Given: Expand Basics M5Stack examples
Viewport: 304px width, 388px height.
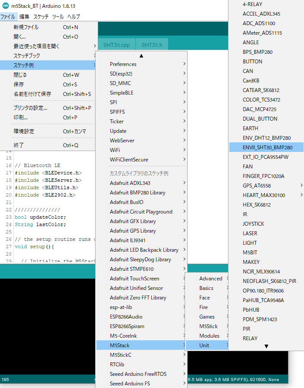Looking at the screenshot, I should (207, 288).
